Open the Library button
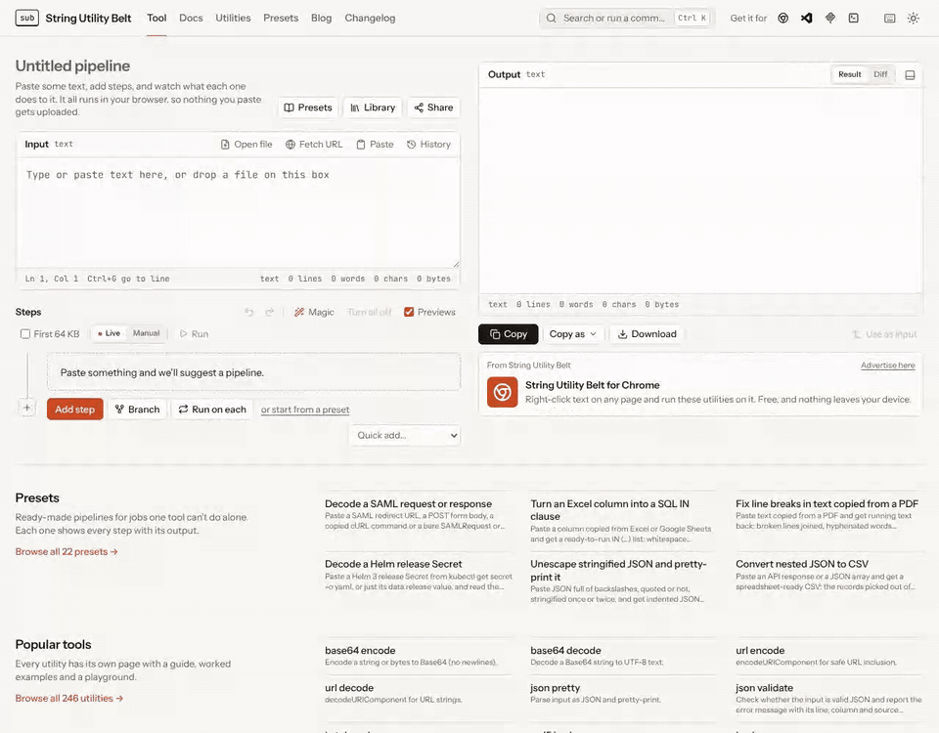The width and height of the screenshot is (939, 733). tap(373, 108)
